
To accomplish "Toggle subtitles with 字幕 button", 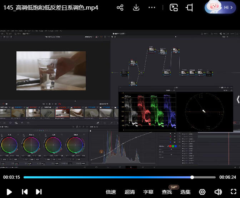I will (x=148, y=192).
